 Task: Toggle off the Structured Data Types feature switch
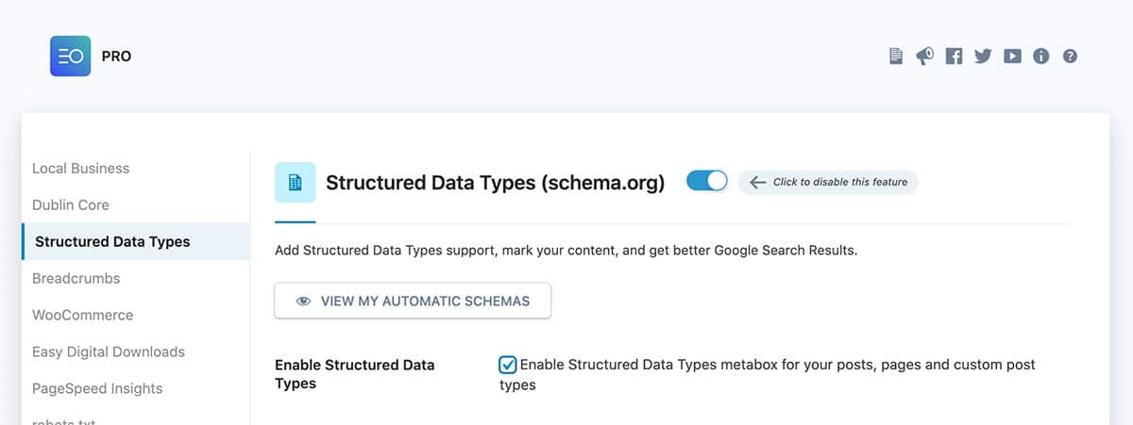707,181
